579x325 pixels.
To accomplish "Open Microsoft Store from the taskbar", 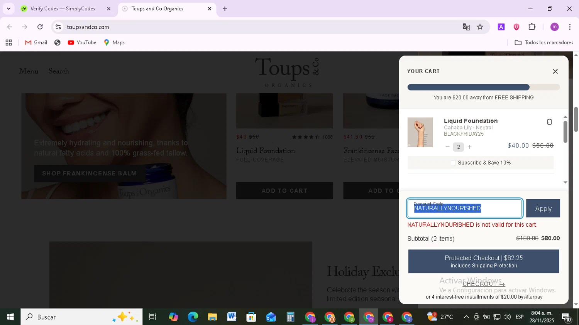I will 251,317.
